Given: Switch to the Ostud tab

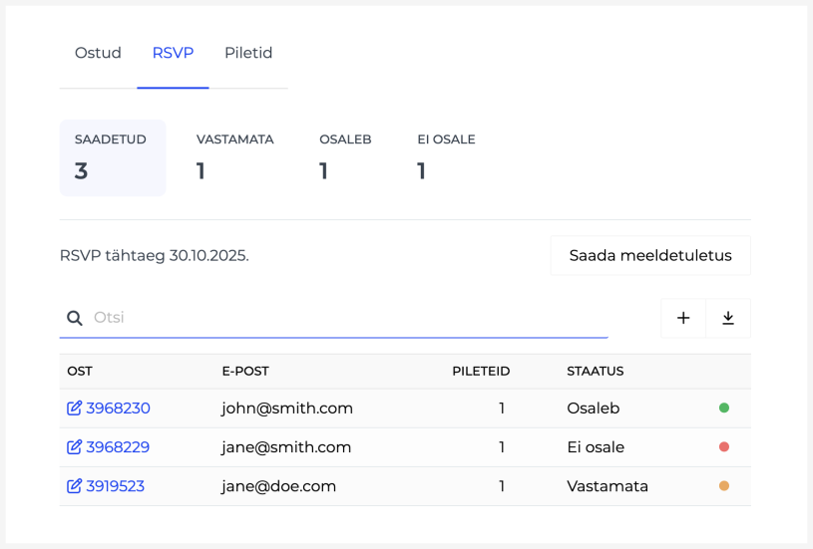Looking at the screenshot, I should [98, 53].
